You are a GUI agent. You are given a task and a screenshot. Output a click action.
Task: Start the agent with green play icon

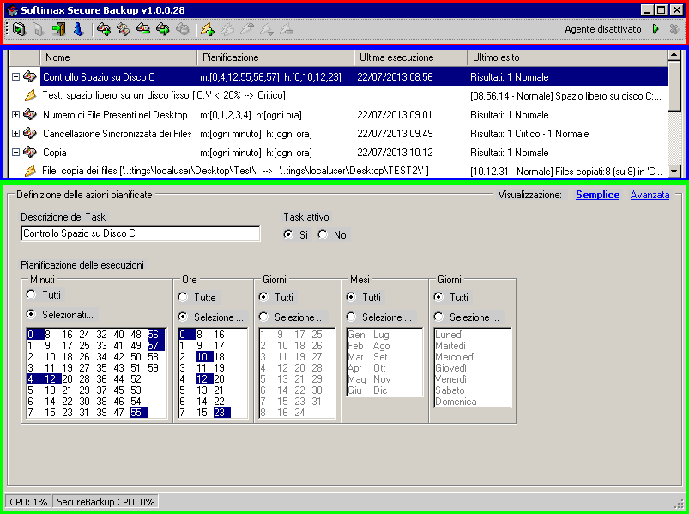(x=656, y=29)
